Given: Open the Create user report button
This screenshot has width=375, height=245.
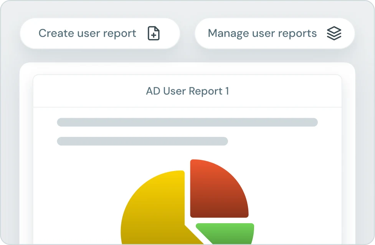Looking at the screenshot, I should (x=100, y=33).
